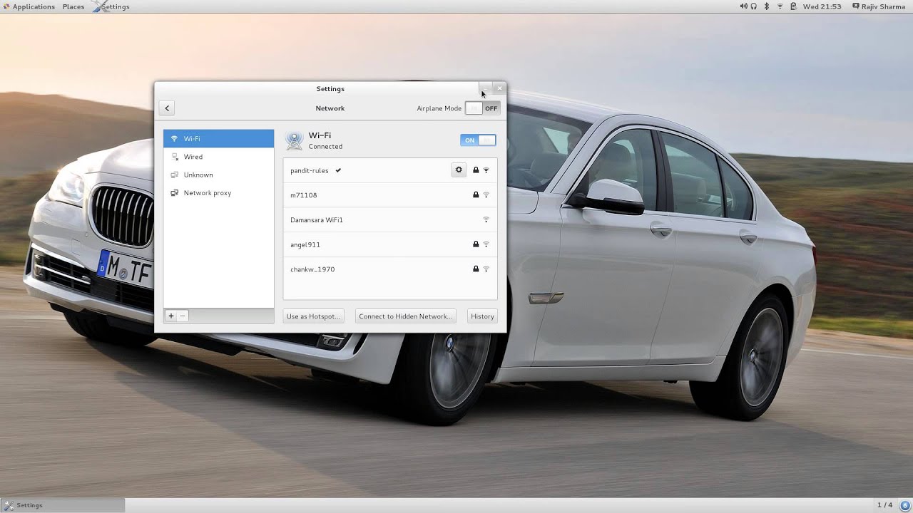Toggle the Airplane Mode switch
The height and width of the screenshot is (513, 913).
click(x=482, y=108)
